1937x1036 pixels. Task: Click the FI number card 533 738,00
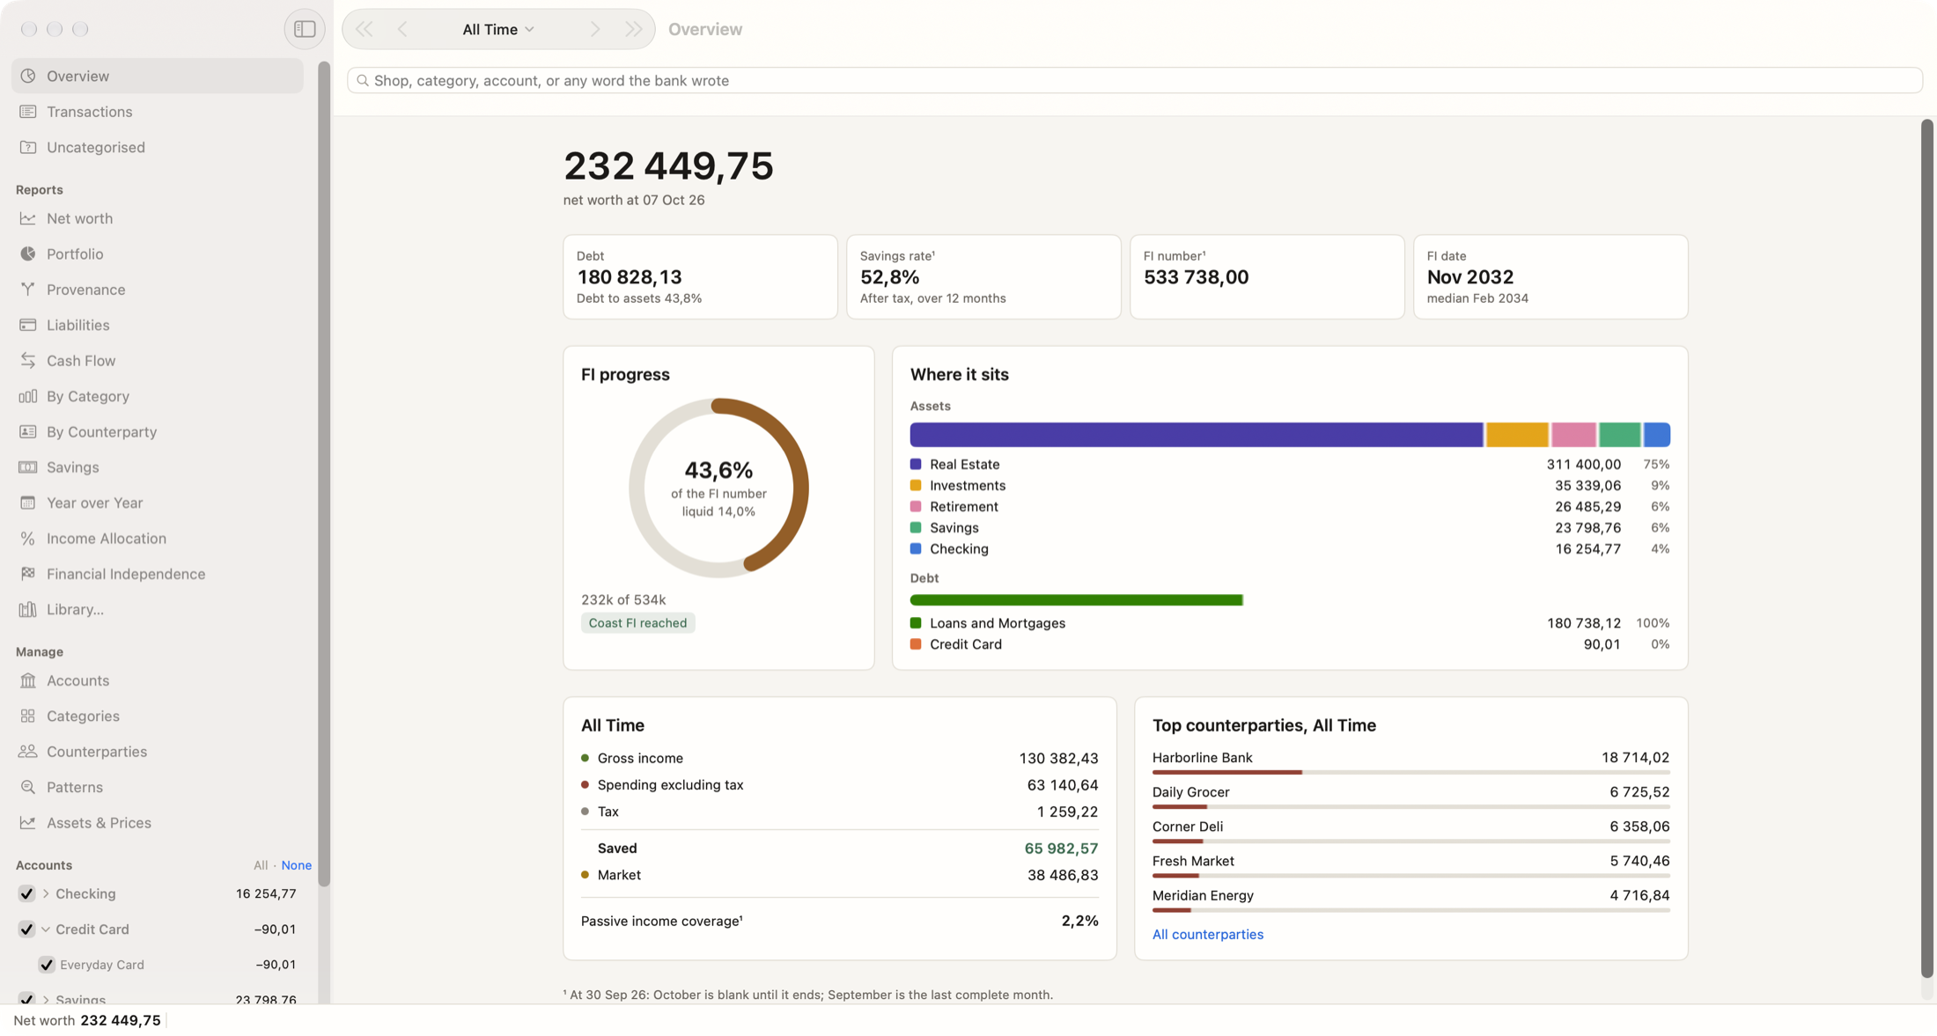point(1267,276)
